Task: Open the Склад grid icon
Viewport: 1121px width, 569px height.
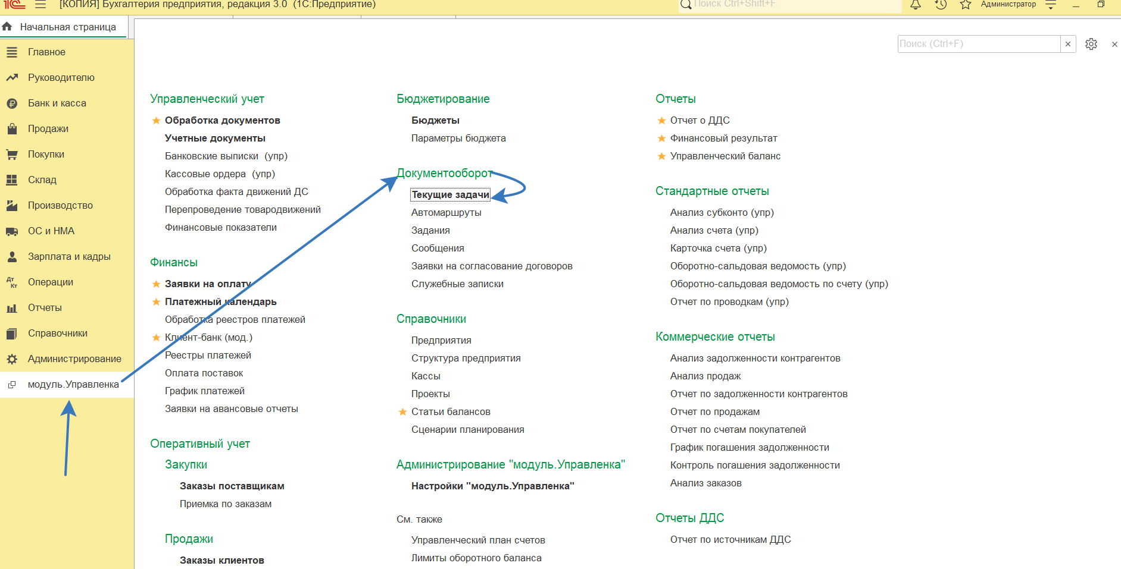Action: [12, 180]
